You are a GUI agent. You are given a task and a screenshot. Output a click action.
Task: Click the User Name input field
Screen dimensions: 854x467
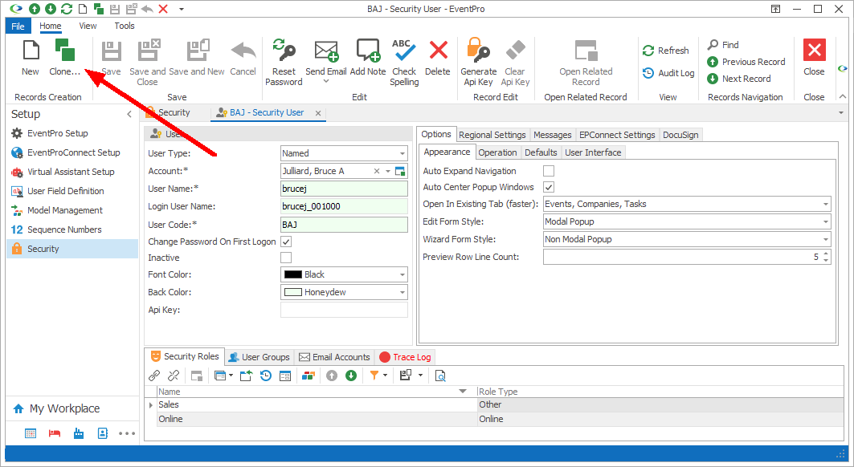(344, 189)
